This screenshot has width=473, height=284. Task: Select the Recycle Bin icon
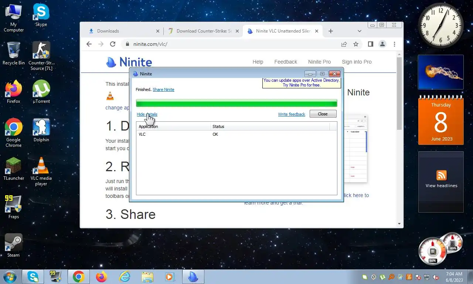click(14, 54)
